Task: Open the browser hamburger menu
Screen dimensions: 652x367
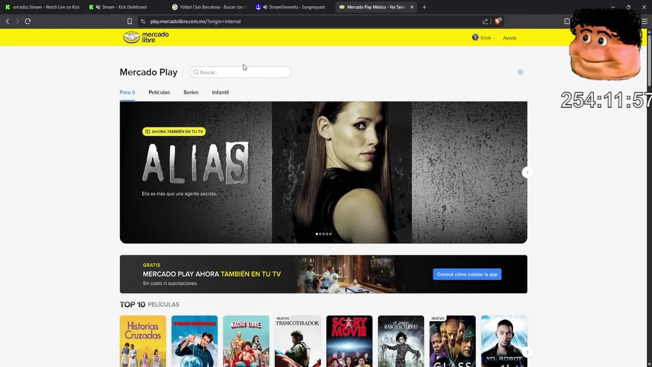Action: pos(644,21)
